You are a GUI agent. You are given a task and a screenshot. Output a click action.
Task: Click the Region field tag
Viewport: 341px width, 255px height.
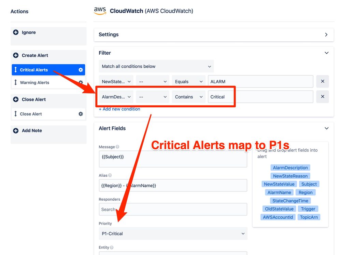click(x=306, y=192)
